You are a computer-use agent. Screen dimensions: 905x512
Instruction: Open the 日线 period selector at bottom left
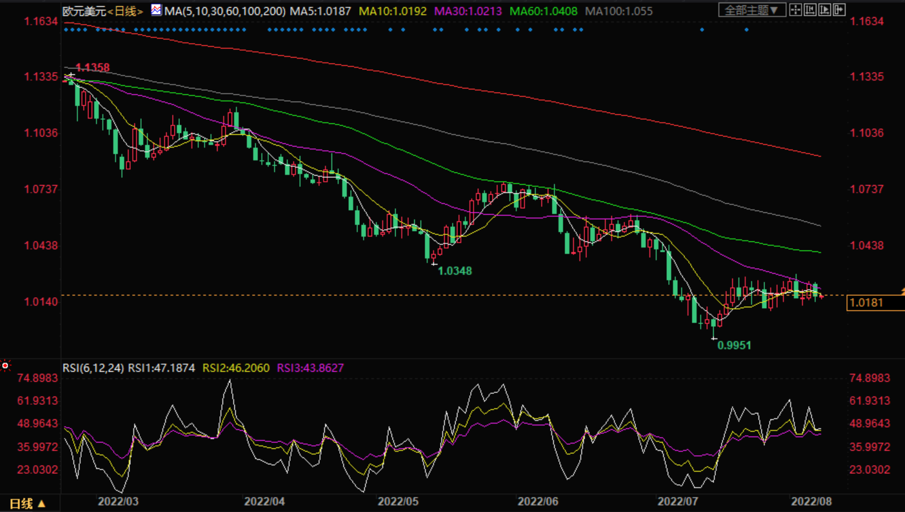(28, 504)
